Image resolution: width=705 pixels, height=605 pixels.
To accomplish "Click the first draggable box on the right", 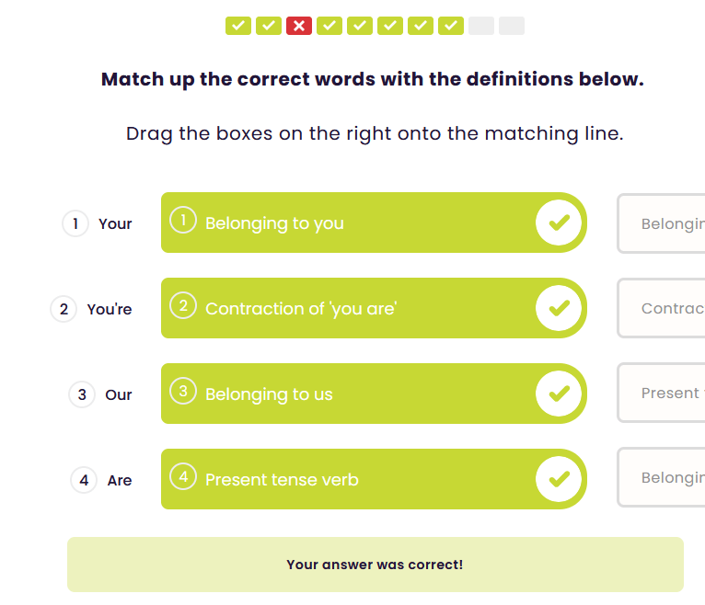I will coord(663,223).
